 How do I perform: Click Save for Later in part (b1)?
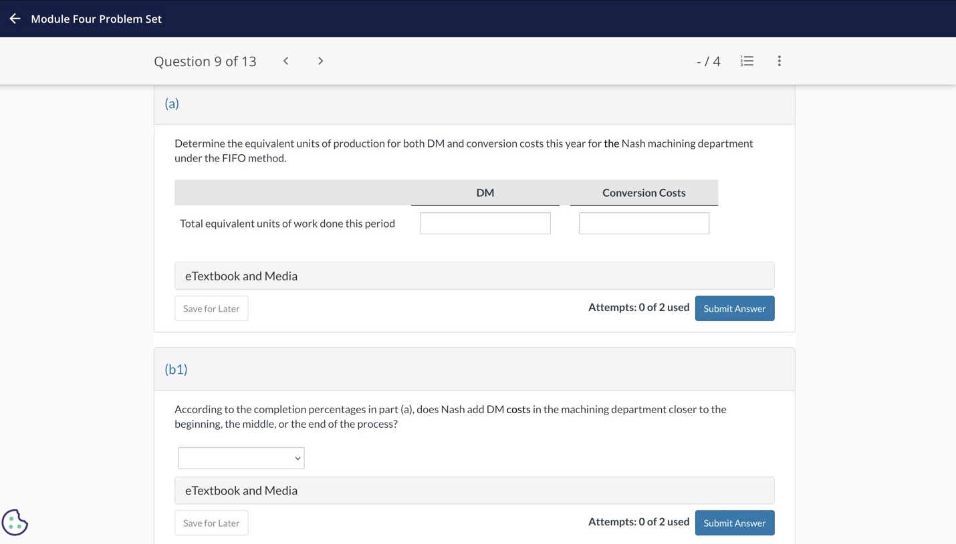(211, 523)
